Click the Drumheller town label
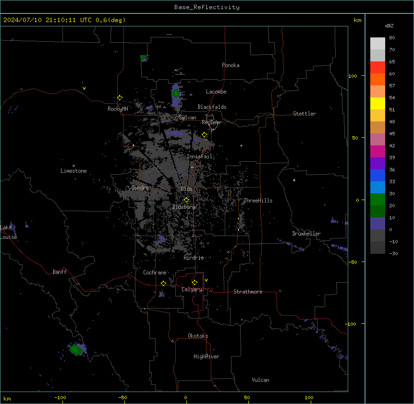 click(306, 234)
